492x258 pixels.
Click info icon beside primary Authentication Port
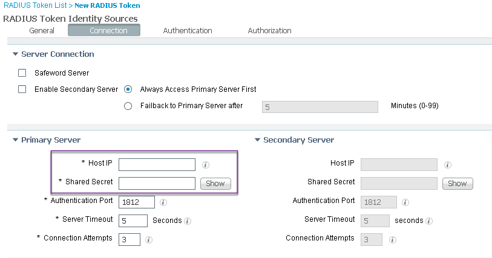coord(163,202)
